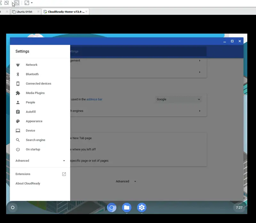Screen dimensions: 256x223
Task: Switch to CloudReady-Home VM tab
Action: point(66,12)
